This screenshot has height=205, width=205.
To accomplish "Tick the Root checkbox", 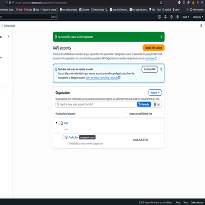I will coord(59,123).
